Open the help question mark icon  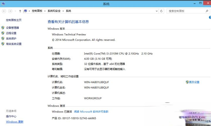click(210, 17)
